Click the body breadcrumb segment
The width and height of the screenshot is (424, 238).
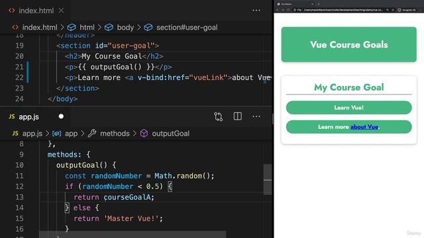[125, 27]
